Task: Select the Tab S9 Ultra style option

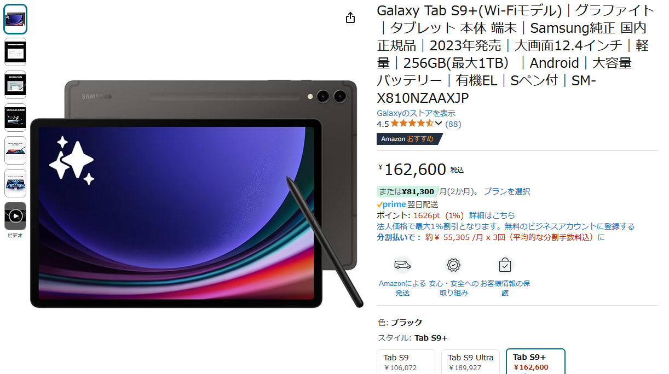Action: click(x=470, y=361)
